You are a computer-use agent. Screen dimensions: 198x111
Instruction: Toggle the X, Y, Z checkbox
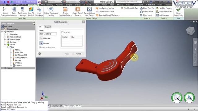point(62,32)
